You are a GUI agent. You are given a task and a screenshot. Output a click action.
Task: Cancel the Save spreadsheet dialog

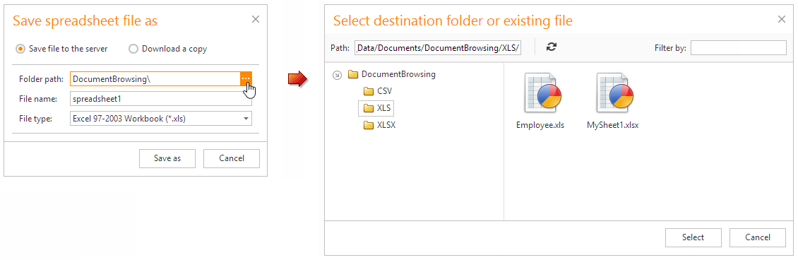pos(232,158)
